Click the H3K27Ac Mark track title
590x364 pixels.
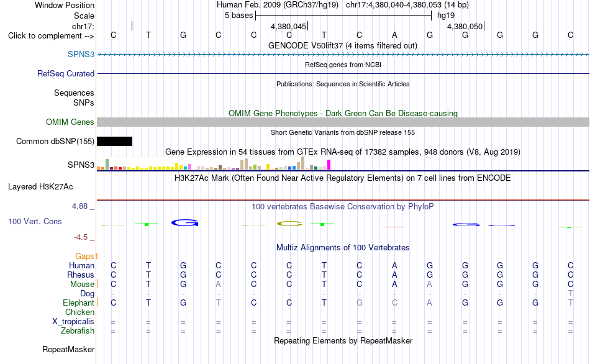(x=343, y=178)
